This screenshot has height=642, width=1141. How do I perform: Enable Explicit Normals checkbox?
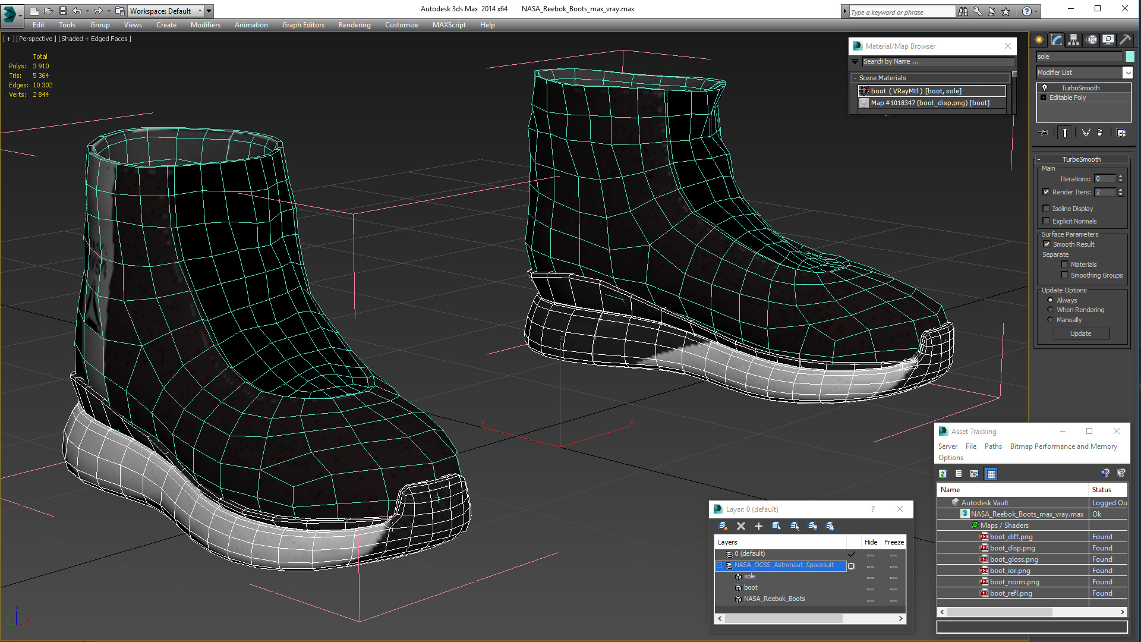[x=1047, y=221]
